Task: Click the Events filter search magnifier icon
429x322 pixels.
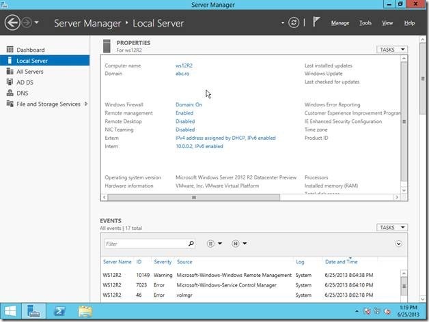Action: [x=191, y=244]
